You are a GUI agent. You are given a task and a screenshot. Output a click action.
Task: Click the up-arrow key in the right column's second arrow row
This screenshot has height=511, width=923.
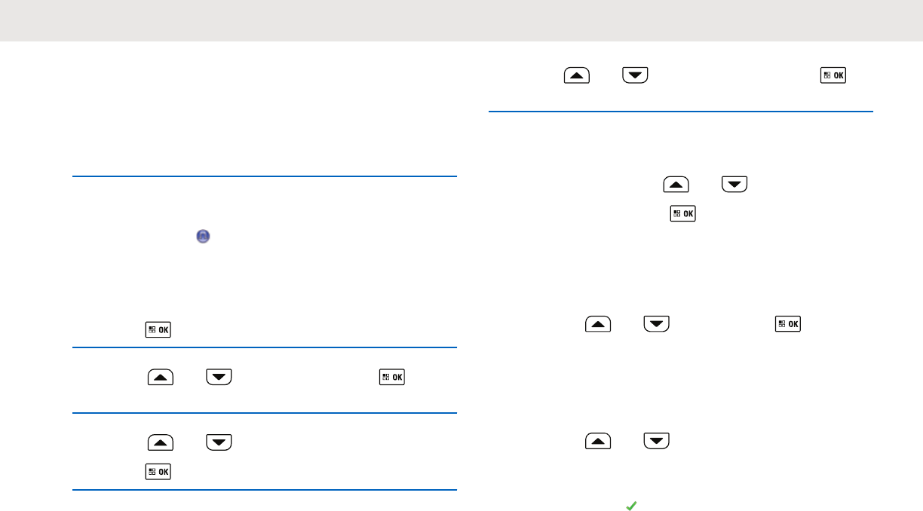[676, 185]
